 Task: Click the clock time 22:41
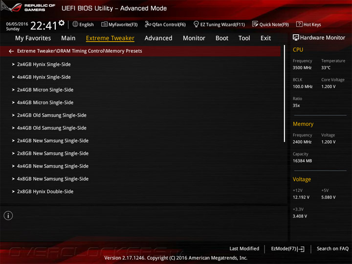tap(44, 25)
